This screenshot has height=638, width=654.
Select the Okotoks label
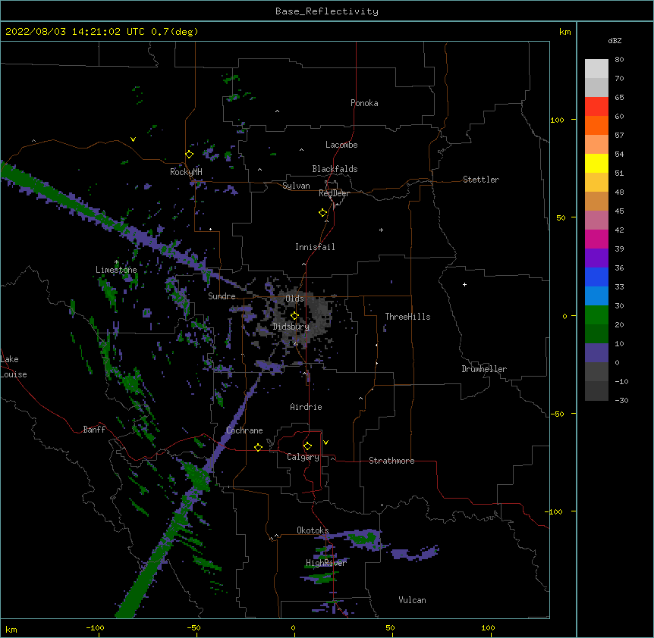[313, 530]
